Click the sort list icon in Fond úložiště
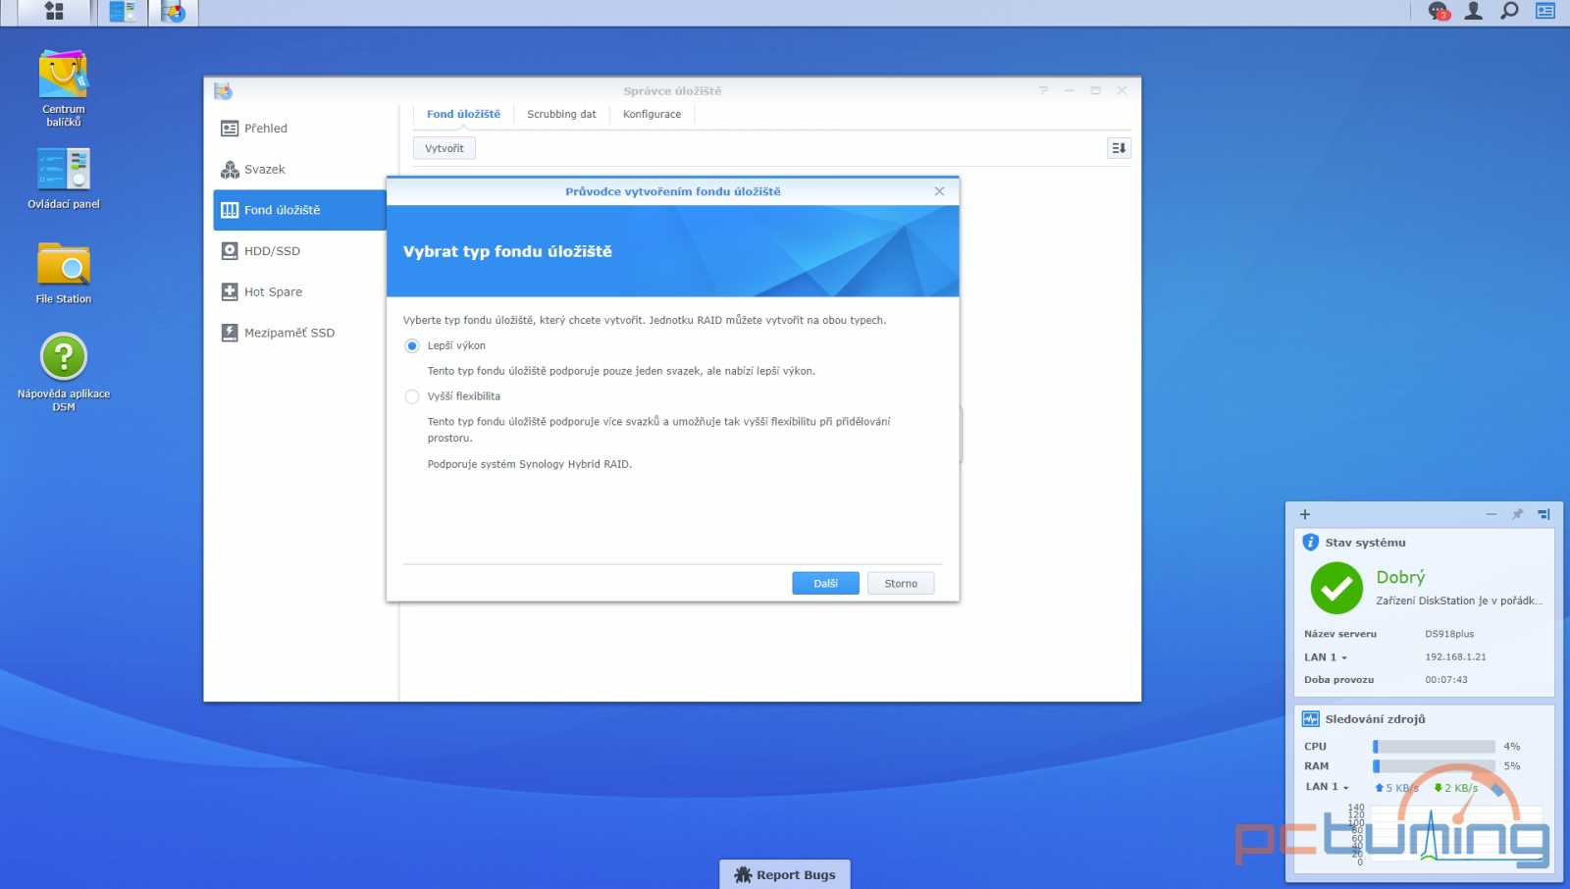Viewport: 1570px width, 889px height. [1119, 148]
